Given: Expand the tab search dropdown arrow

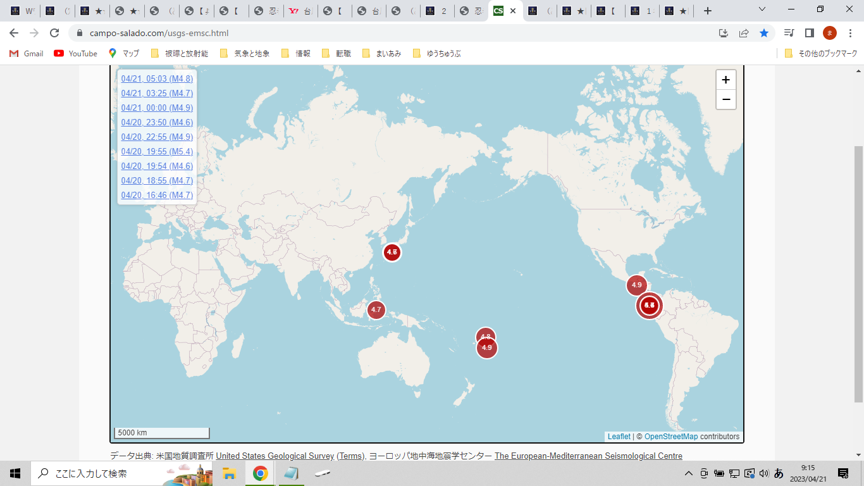Looking at the screenshot, I should click(x=762, y=9).
